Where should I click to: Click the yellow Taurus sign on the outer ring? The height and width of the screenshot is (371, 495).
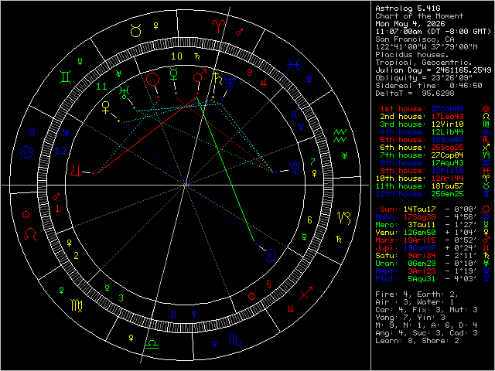click(136, 31)
